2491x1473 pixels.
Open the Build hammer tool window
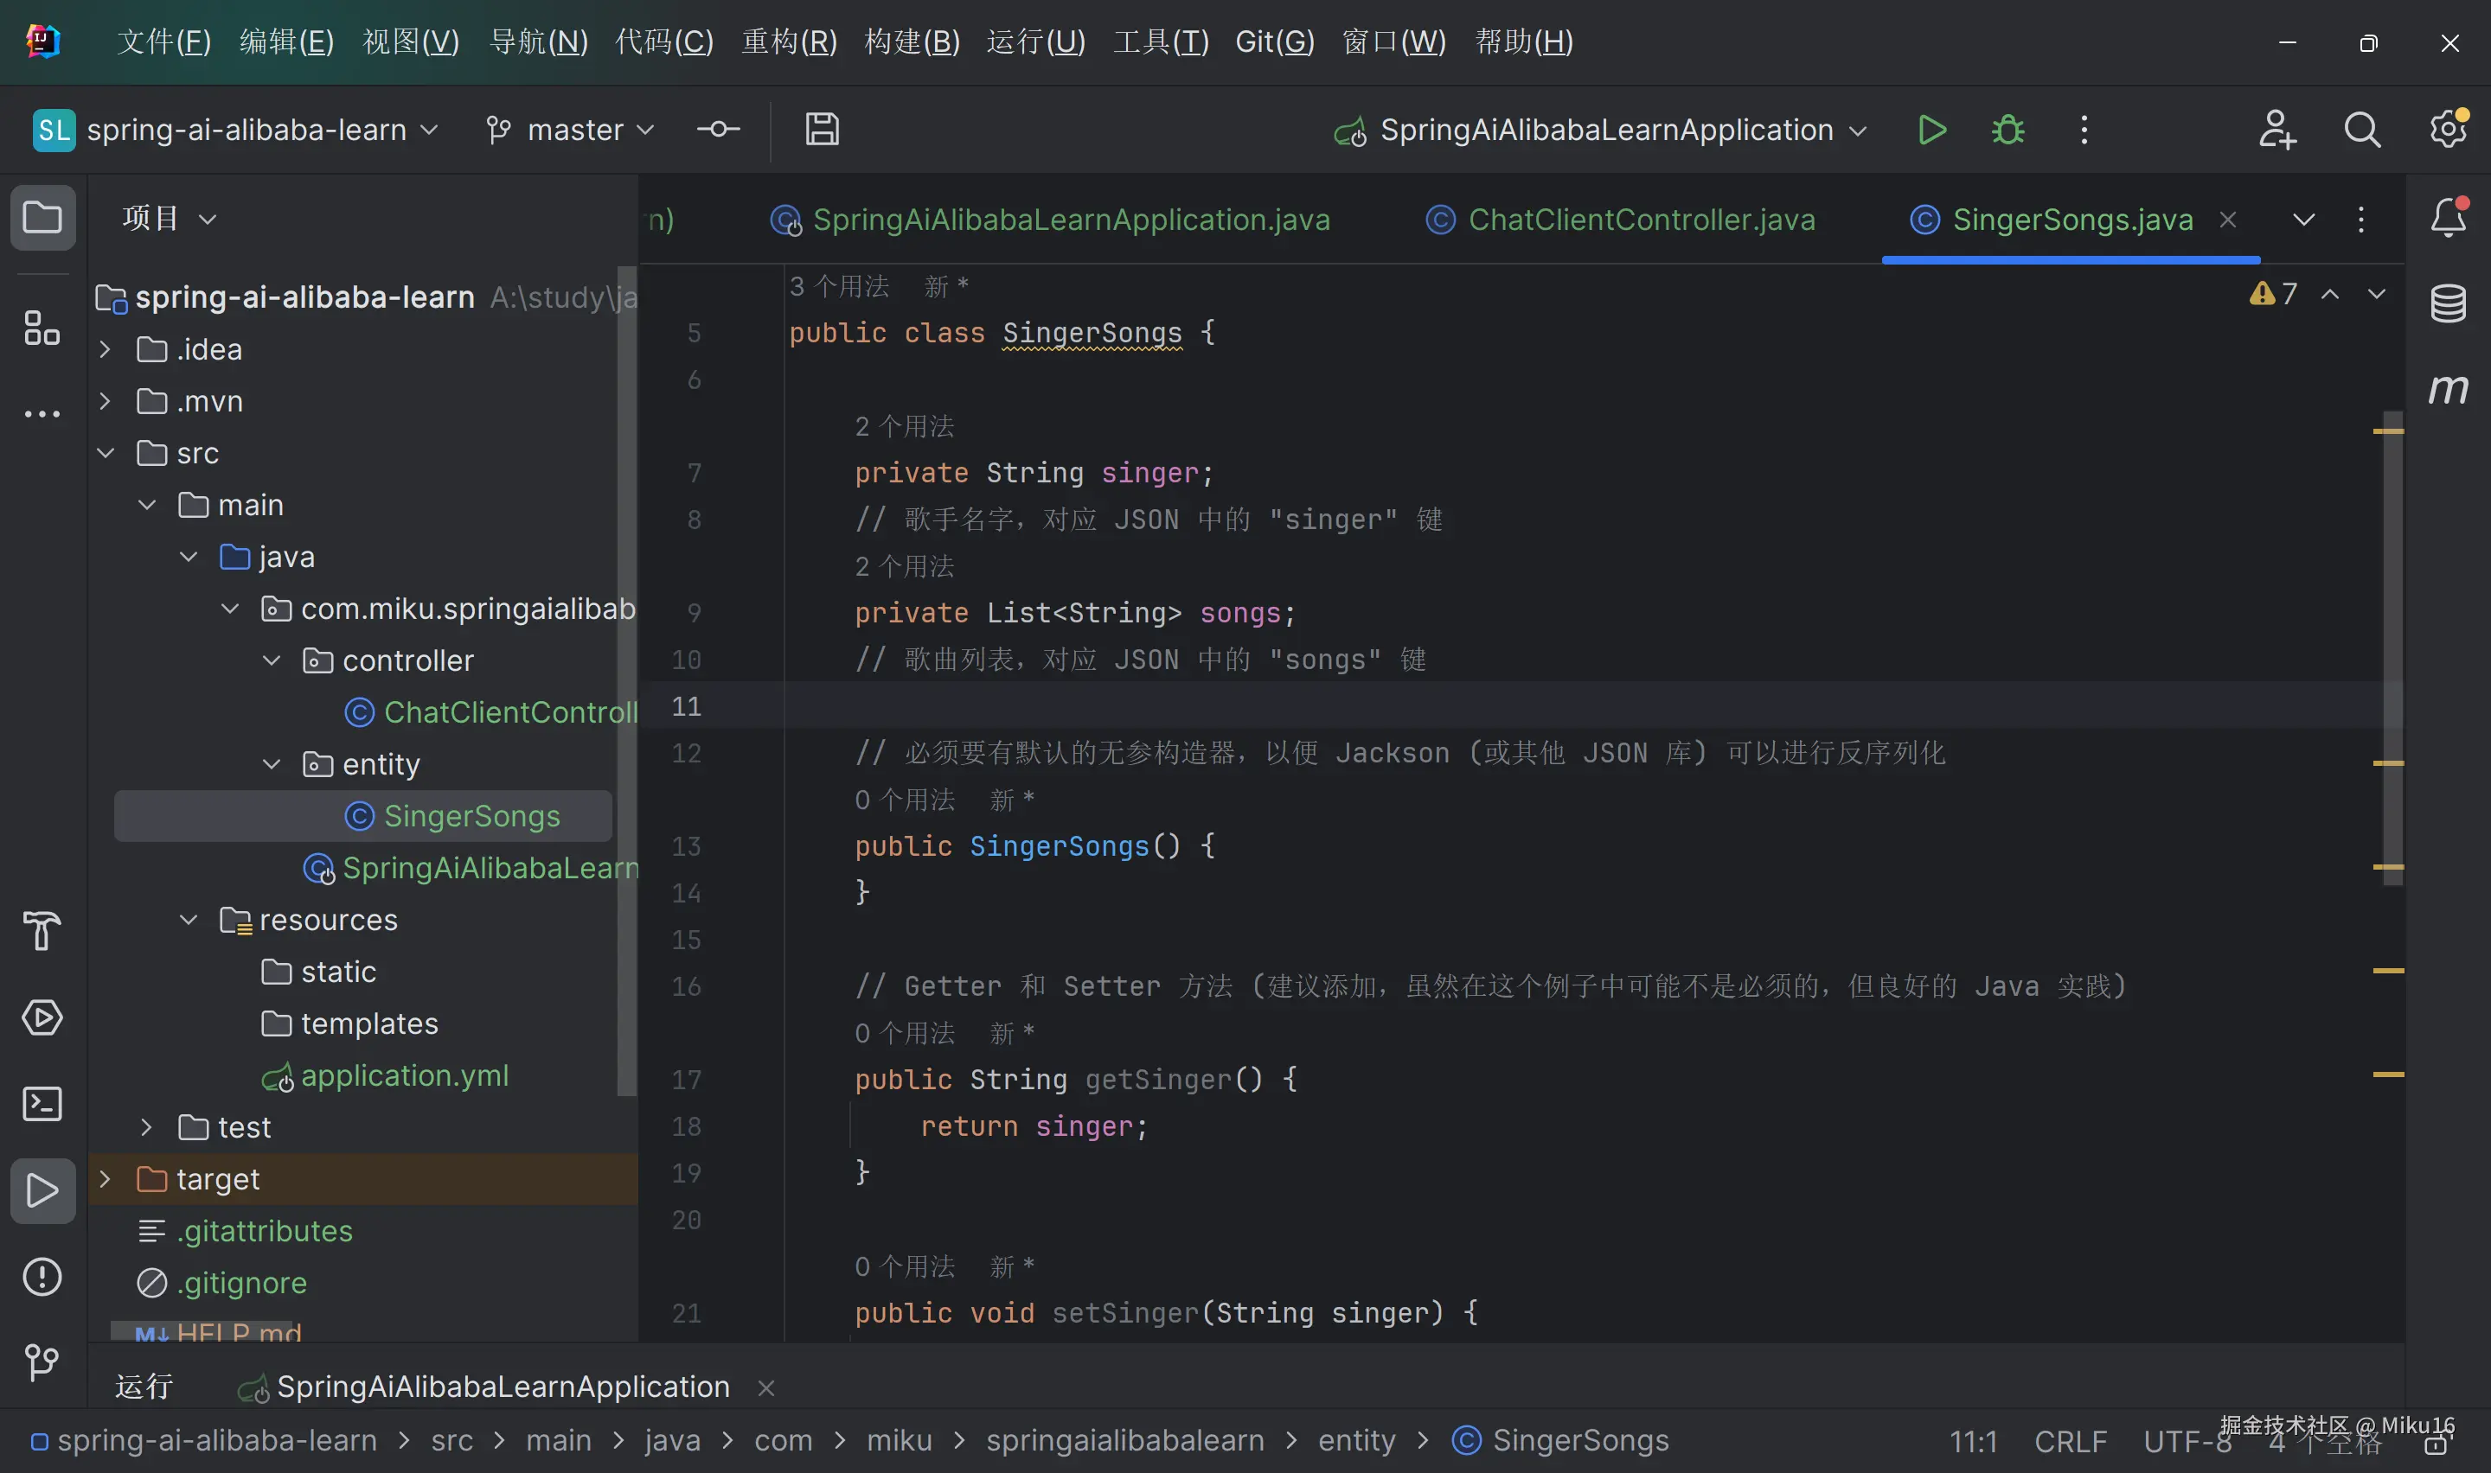point(42,931)
